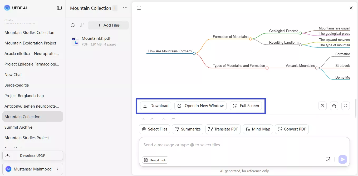Open New Chat from the sidebar
358x176 pixels.
tap(13, 74)
